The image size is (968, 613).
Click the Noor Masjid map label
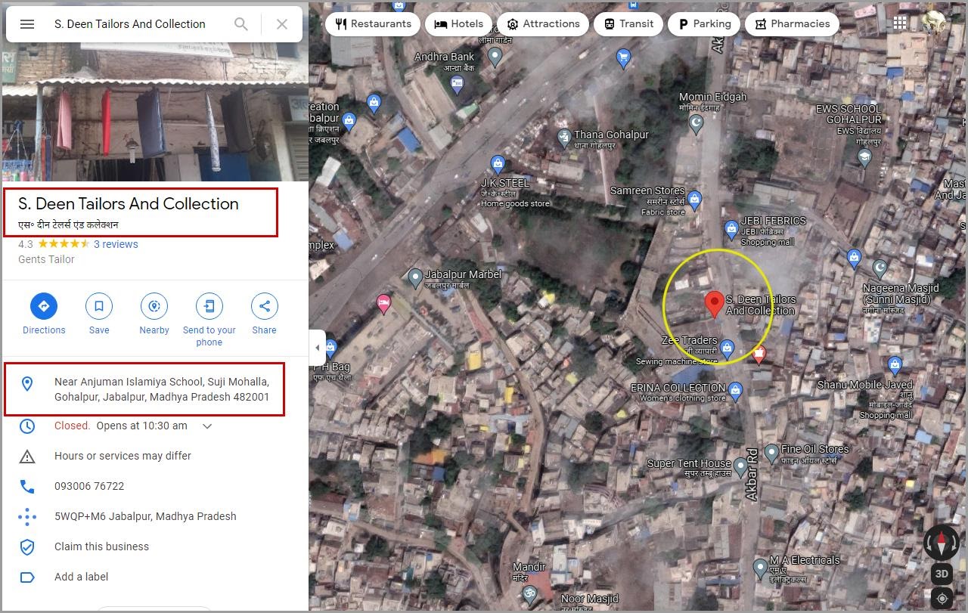pos(590,599)
